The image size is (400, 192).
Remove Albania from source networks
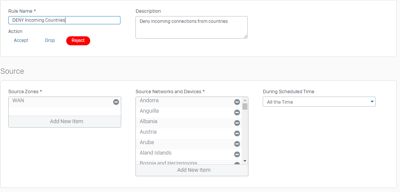coord(237,123)
